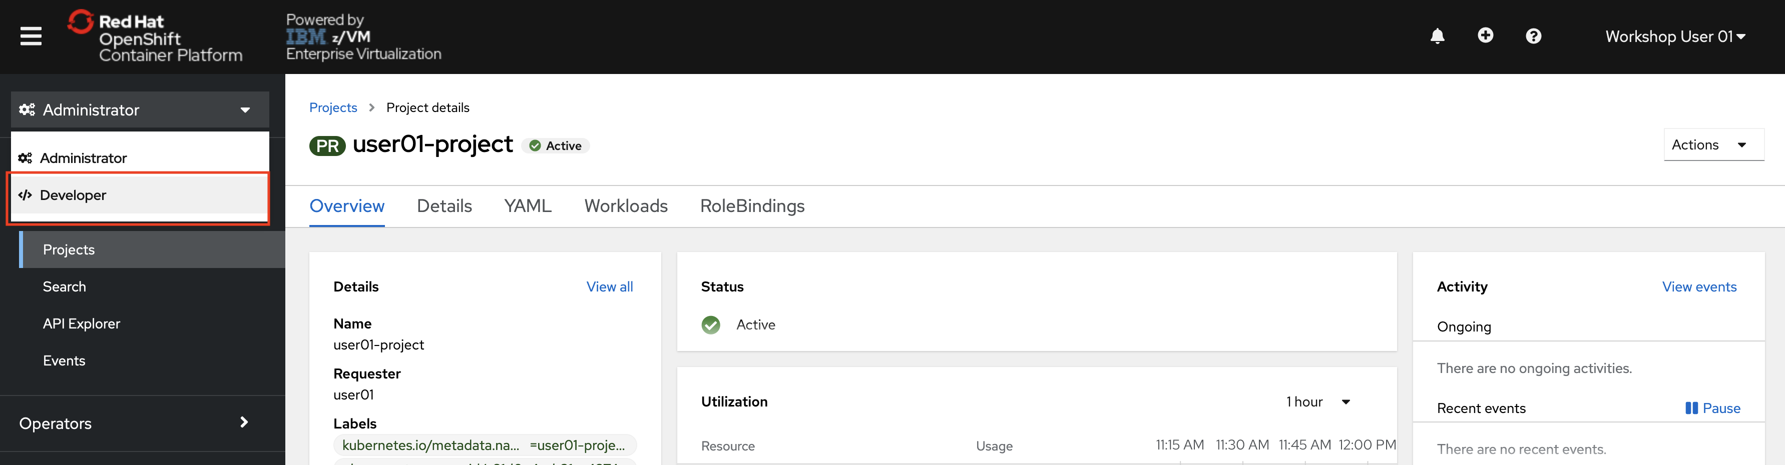Go to API Explorer in sidebar

82,324
